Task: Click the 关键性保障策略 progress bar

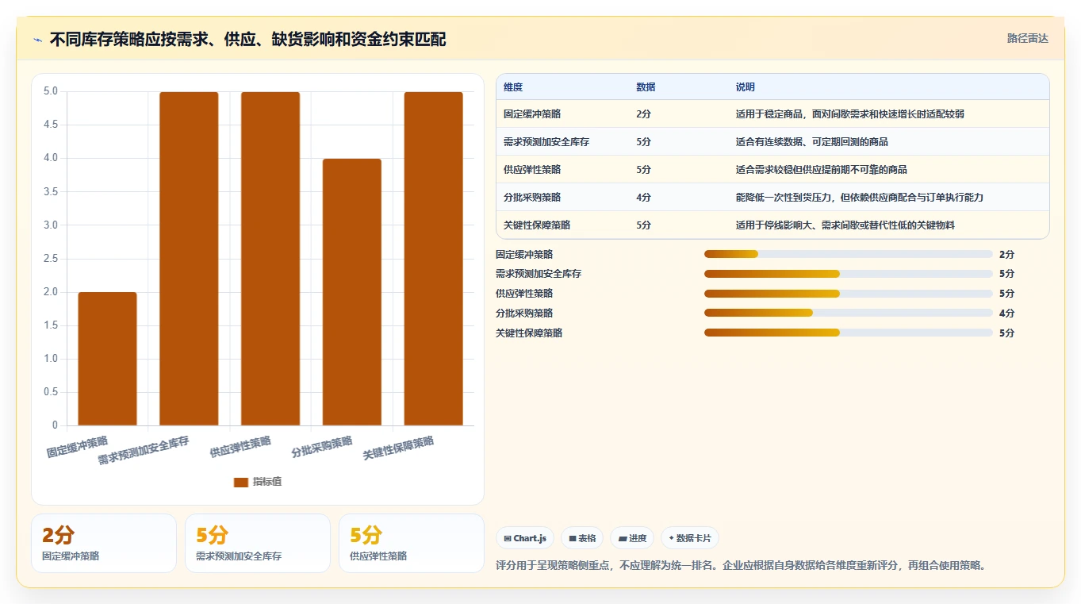Action: coord(849,333)
